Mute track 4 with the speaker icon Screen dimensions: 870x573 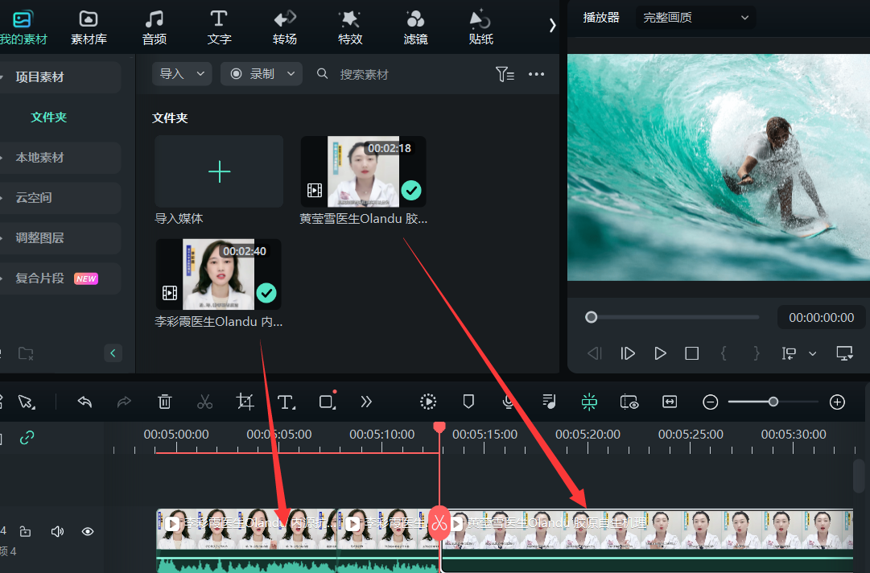57,531
